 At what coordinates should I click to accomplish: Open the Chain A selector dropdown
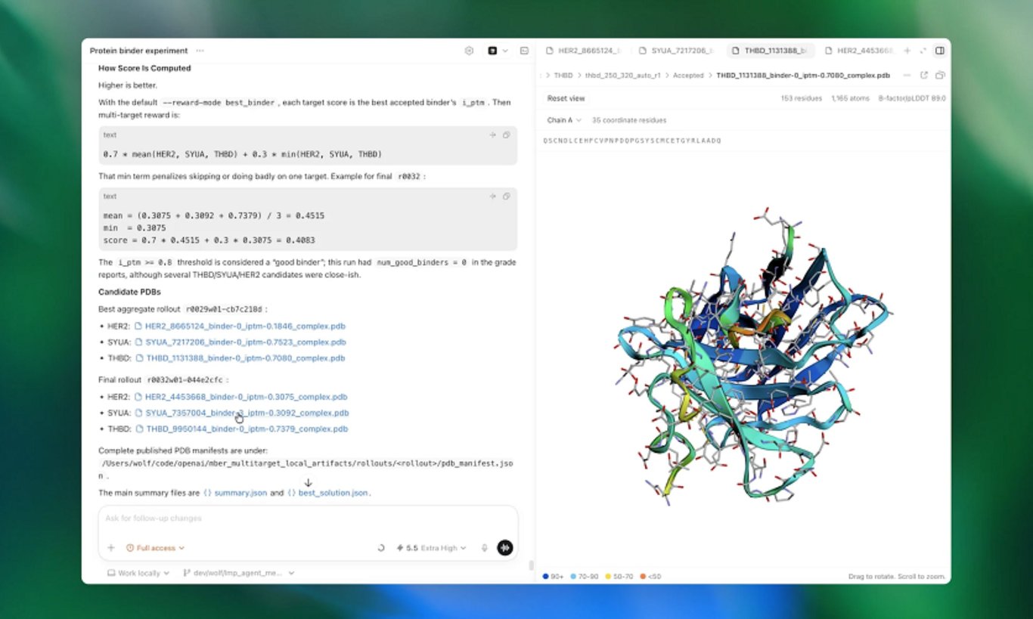tap(565, 120)
